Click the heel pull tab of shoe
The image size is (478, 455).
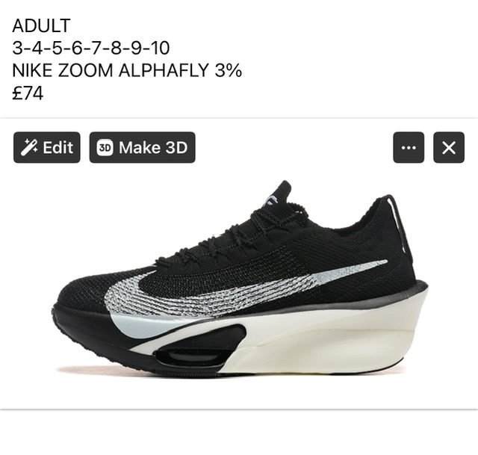pos(397,223)
